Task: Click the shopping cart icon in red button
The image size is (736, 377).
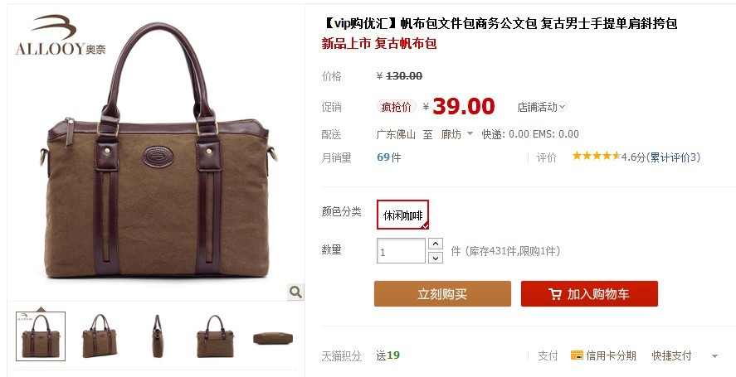Action: click(x=555, y=294)
